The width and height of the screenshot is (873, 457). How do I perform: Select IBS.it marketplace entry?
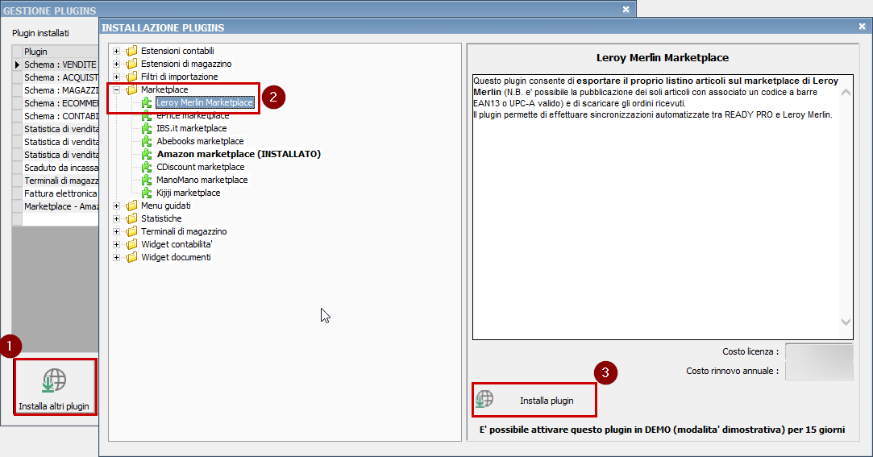(192, 128)
